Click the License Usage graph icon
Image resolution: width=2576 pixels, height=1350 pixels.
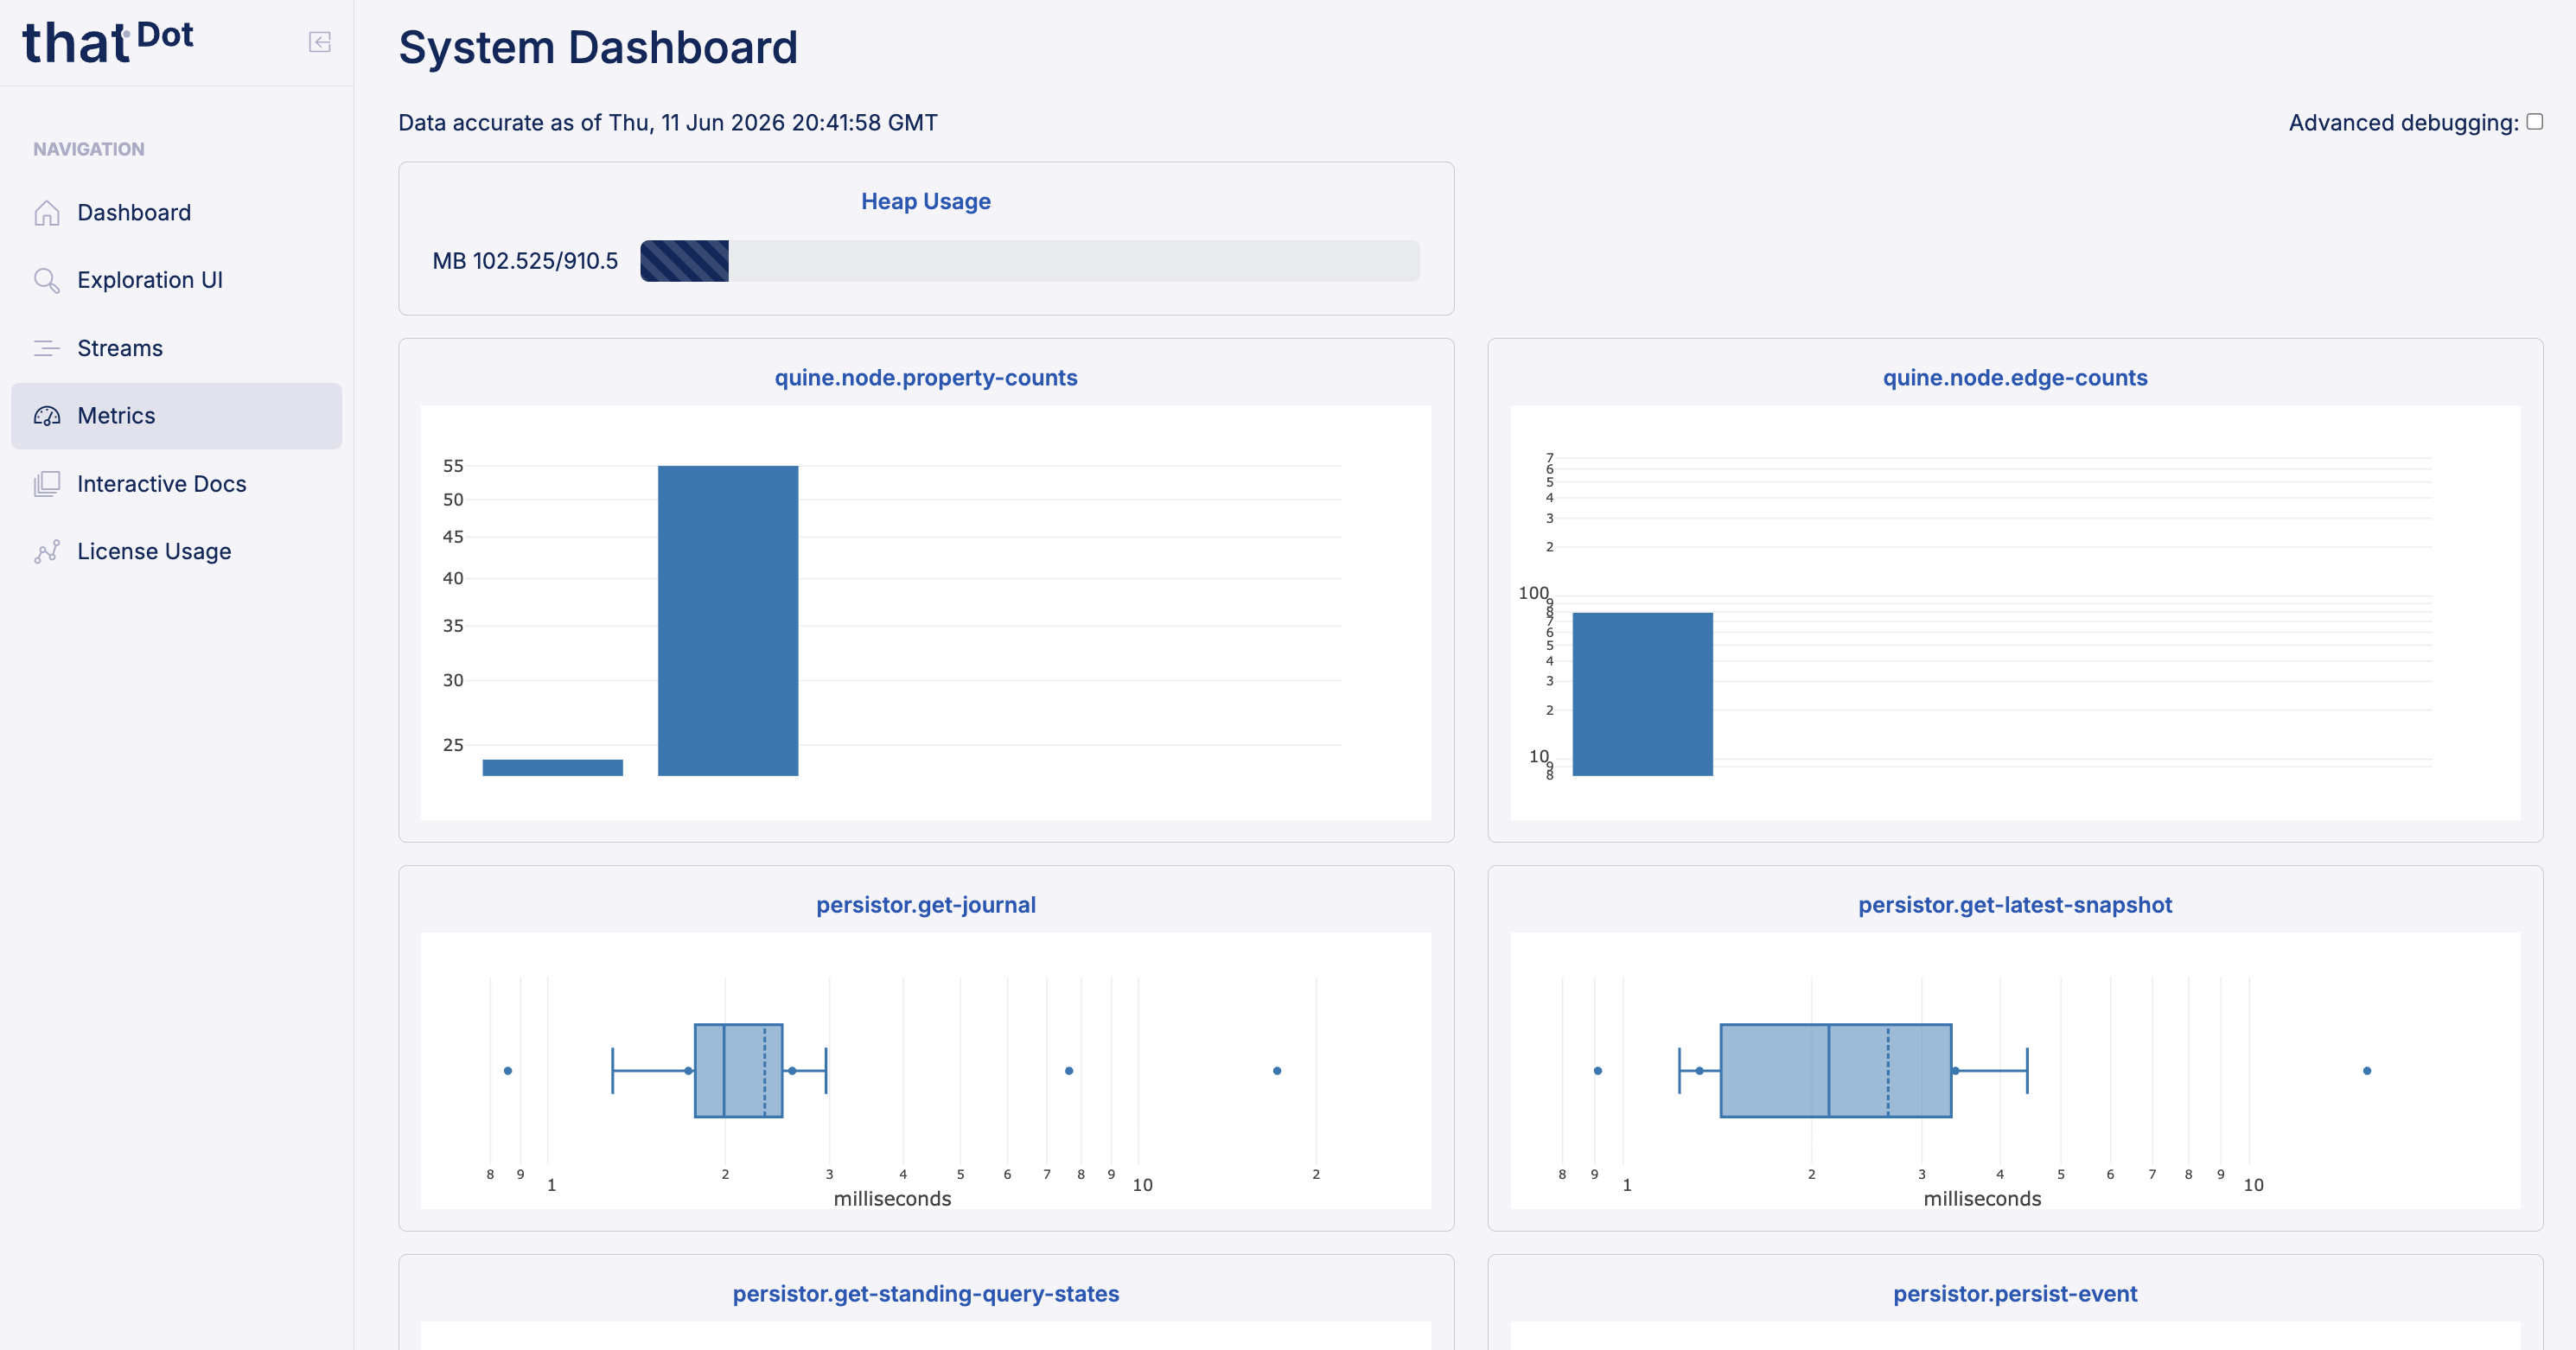click(47, 552)
